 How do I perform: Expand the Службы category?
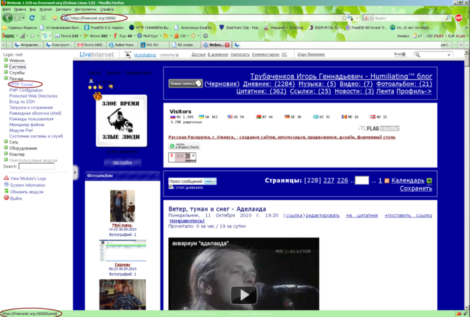5,72
